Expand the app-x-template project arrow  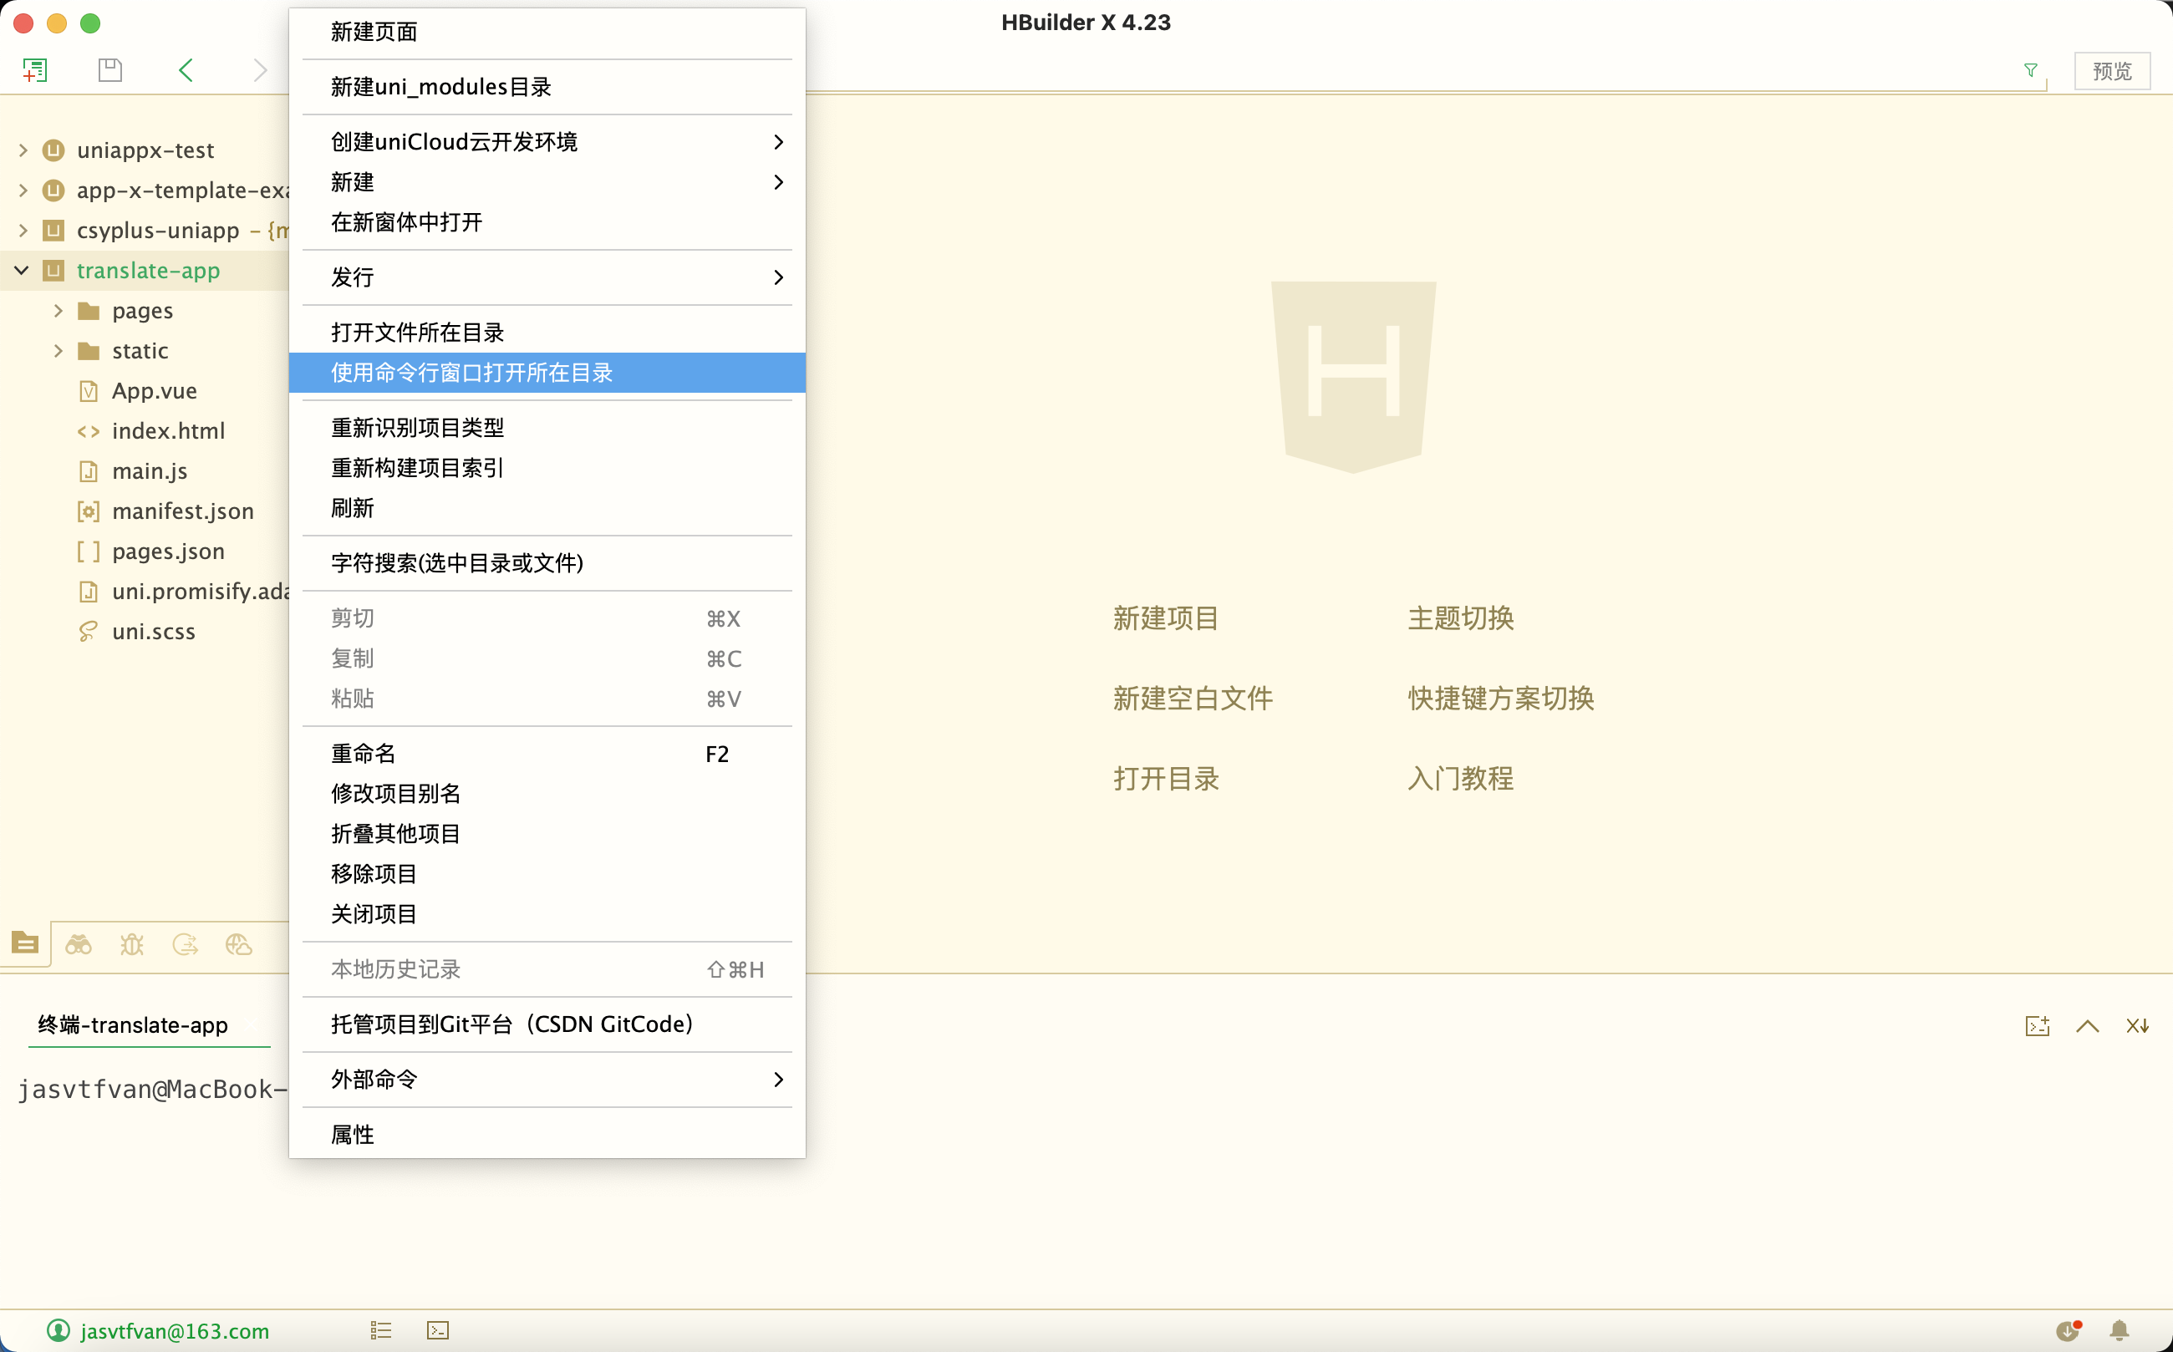click(x=23, y=190)
